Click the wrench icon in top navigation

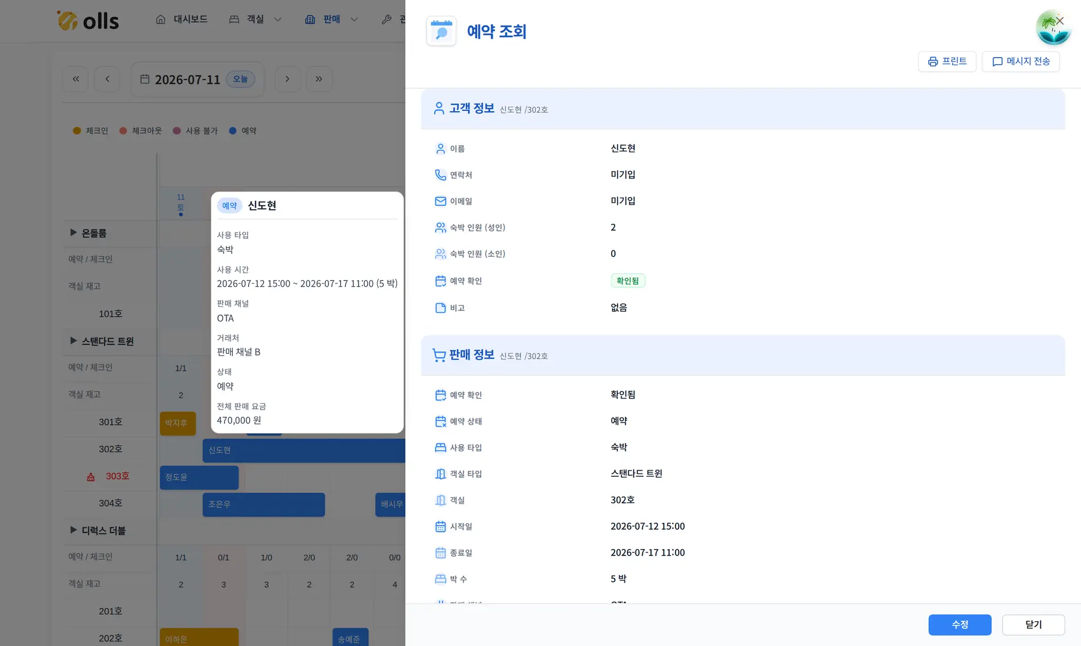(x=387, y=19)
